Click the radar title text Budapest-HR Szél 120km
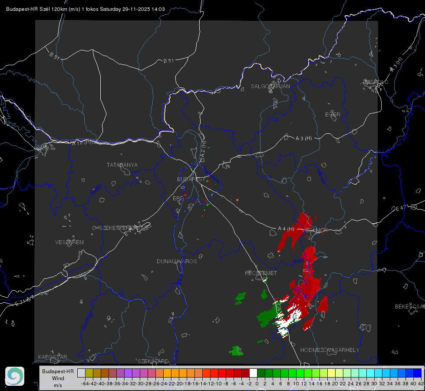This screenshot has width=425, height=391. (36, 9)
